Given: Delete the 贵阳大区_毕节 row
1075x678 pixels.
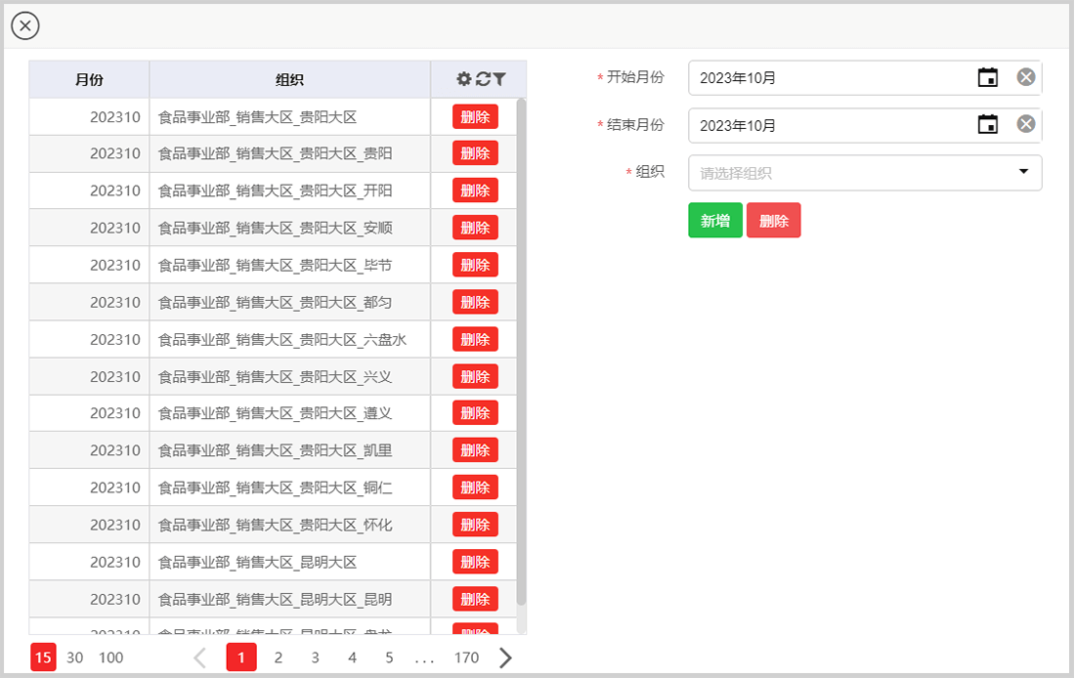Looking at the screenshot, I should [475, 265].
